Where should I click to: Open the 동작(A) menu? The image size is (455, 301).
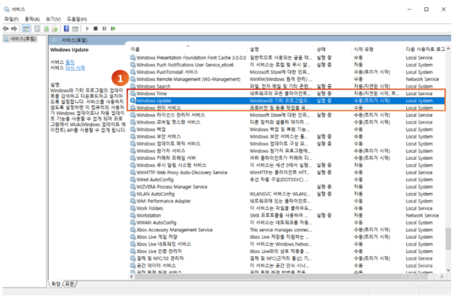(32, 19)
